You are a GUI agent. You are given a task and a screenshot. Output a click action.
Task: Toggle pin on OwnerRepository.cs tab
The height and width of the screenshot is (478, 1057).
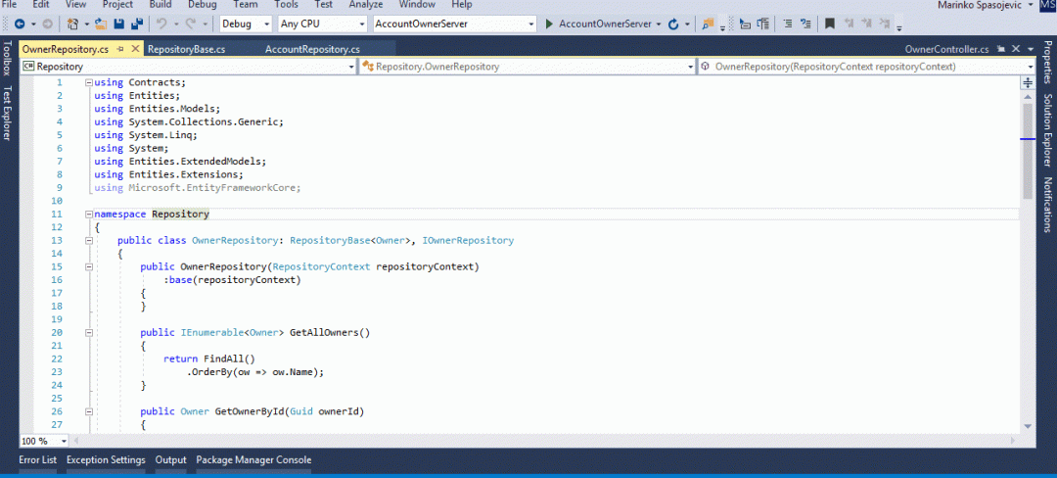(120, 48)
